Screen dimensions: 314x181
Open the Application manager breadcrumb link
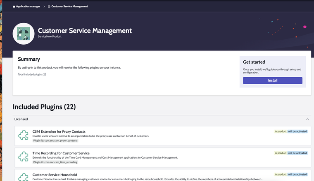(x=28, y=7)
